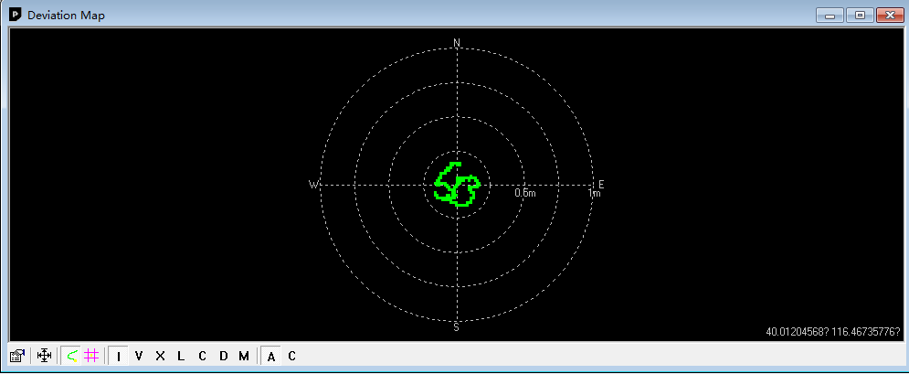Select the V mode toolbar button
This screenshot has height=374, width=909.
pos(138,356)
